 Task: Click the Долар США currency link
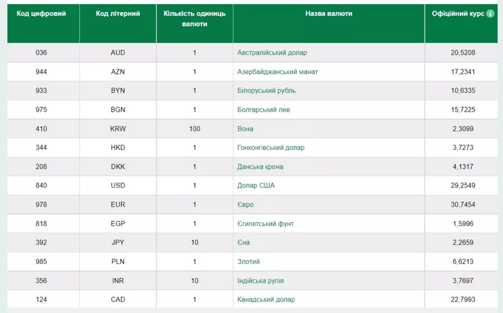256,185
